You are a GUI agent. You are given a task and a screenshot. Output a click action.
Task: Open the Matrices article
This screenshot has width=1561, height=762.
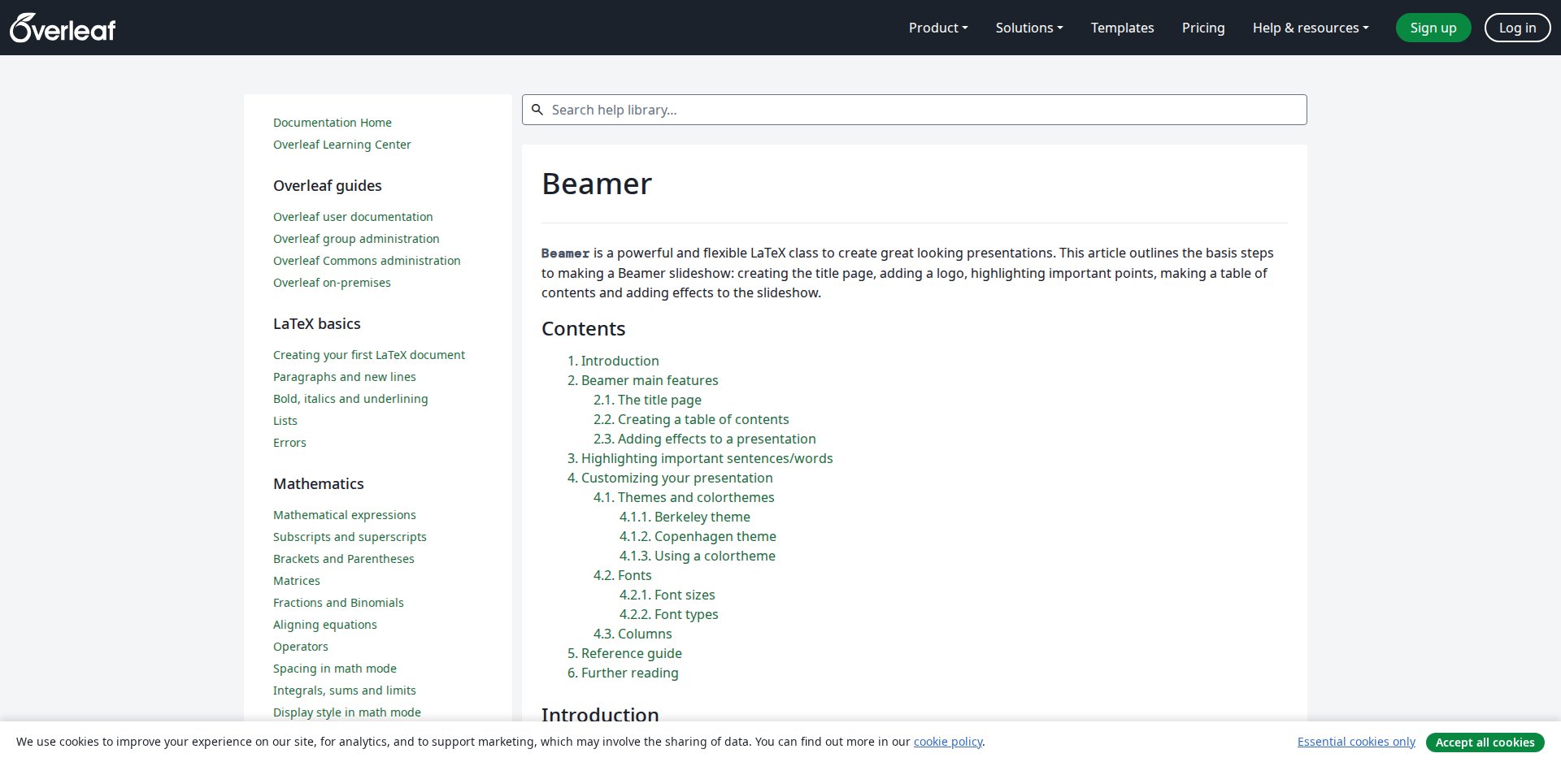coord(297,581)
